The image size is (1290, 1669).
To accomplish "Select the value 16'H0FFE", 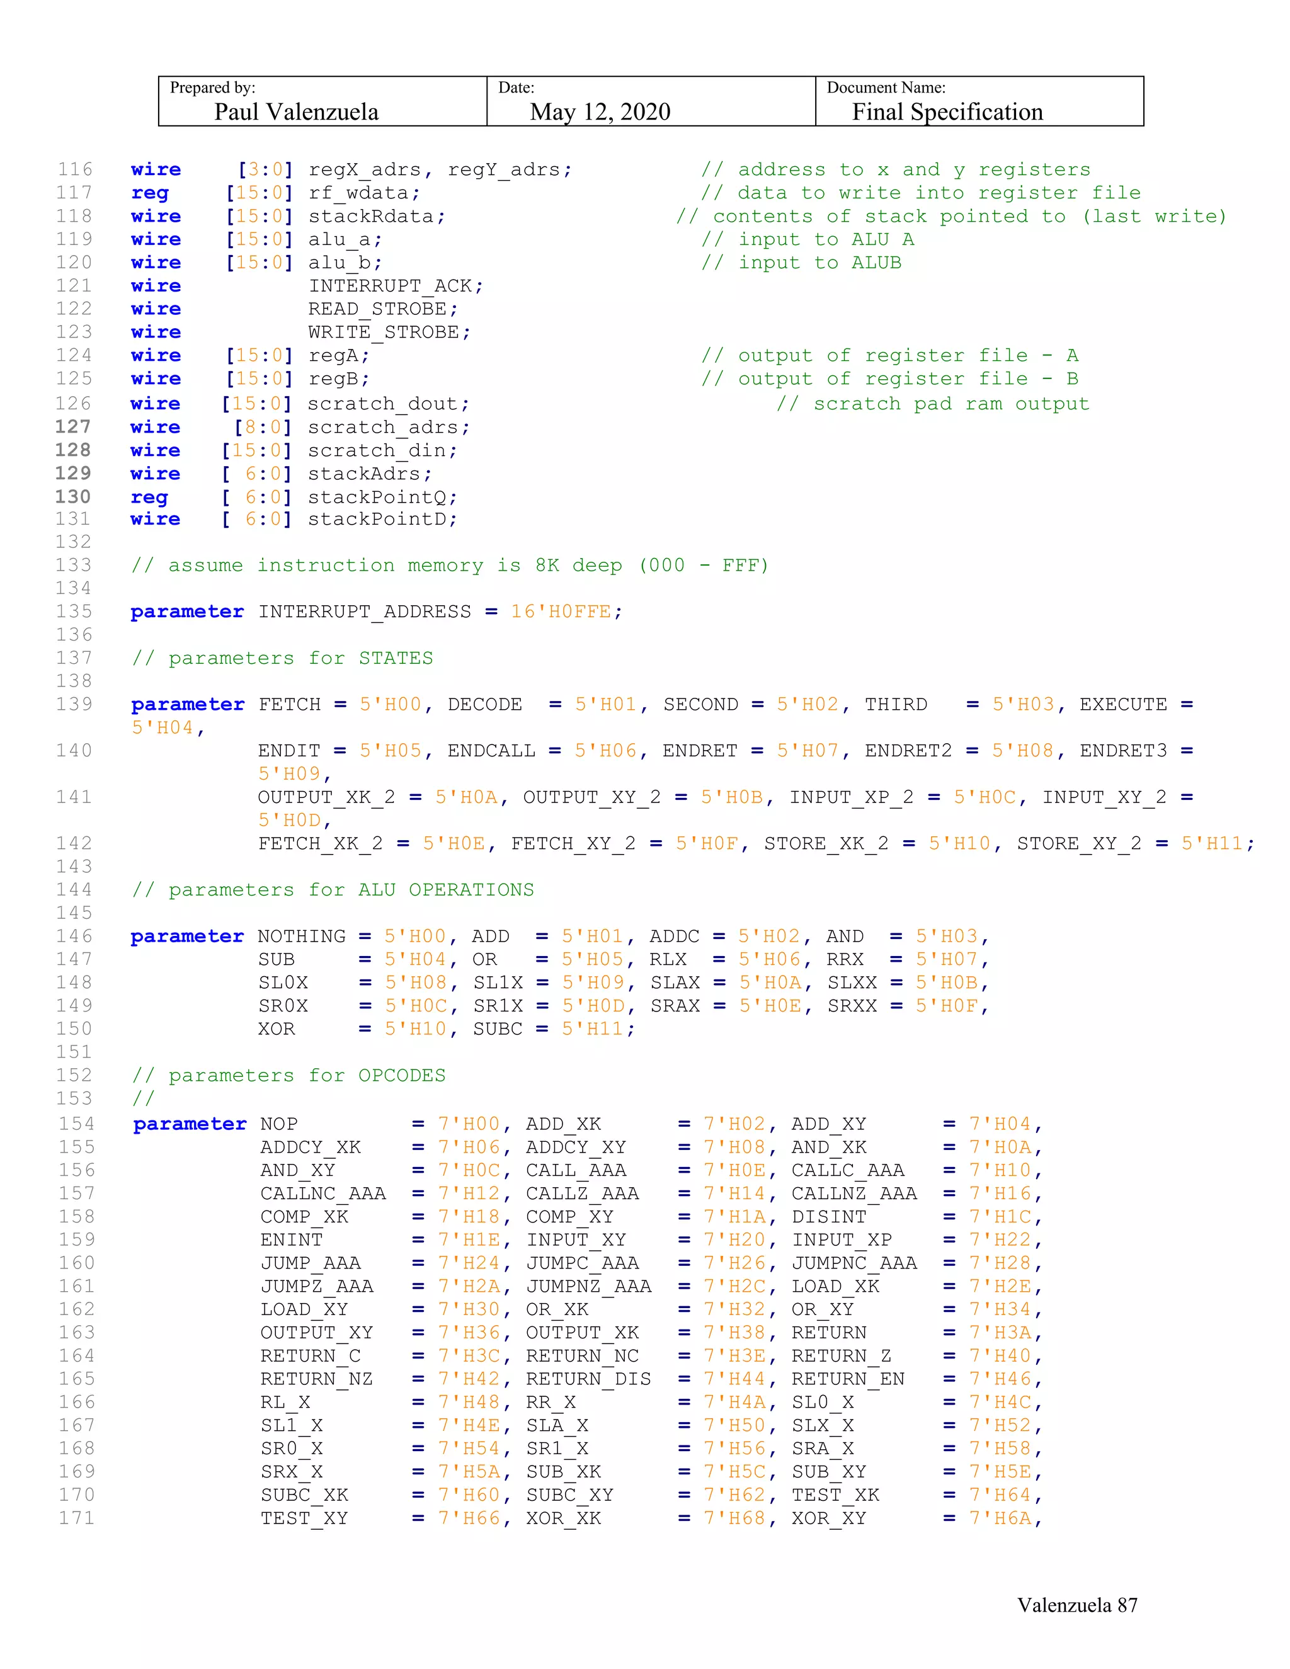I will point(561,612).
